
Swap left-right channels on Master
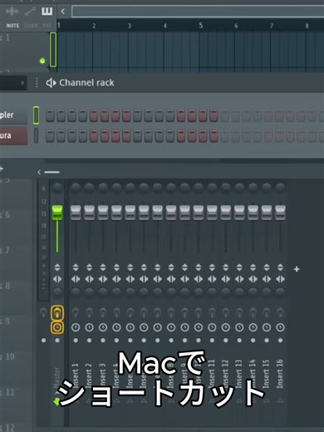coord(57,279)
